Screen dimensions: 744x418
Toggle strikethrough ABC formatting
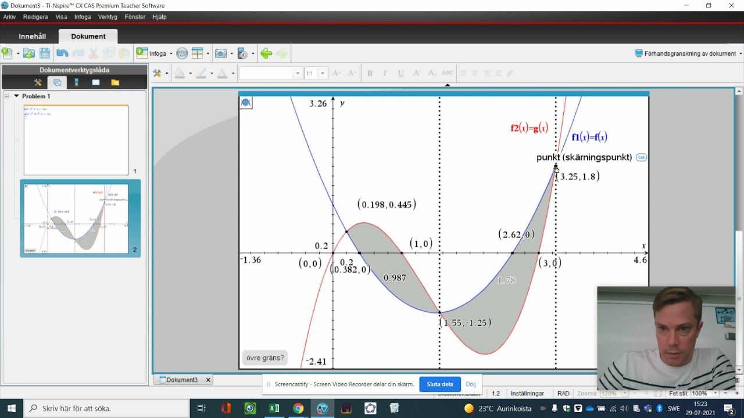[447, 73]
